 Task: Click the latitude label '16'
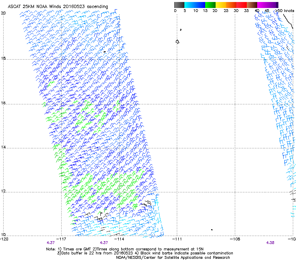(3, 103)
